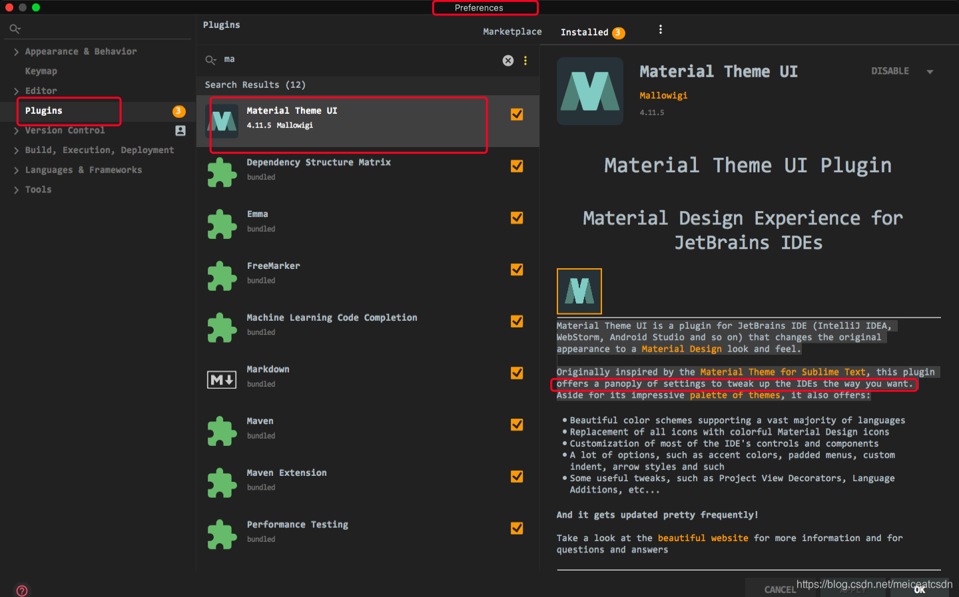The height and width of the screenshot is (597, 959).
Task: Click the large Material Theme logo in details
Action: coord(590,91)
